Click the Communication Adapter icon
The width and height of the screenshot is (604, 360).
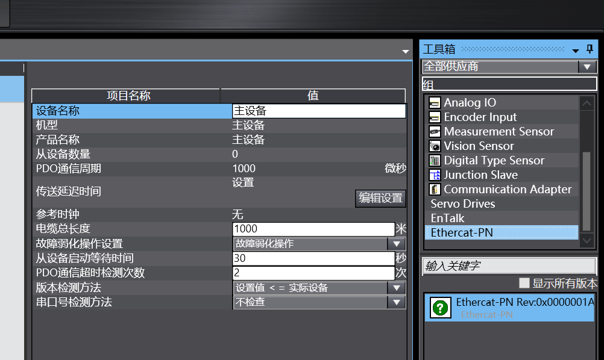(435, 189)
